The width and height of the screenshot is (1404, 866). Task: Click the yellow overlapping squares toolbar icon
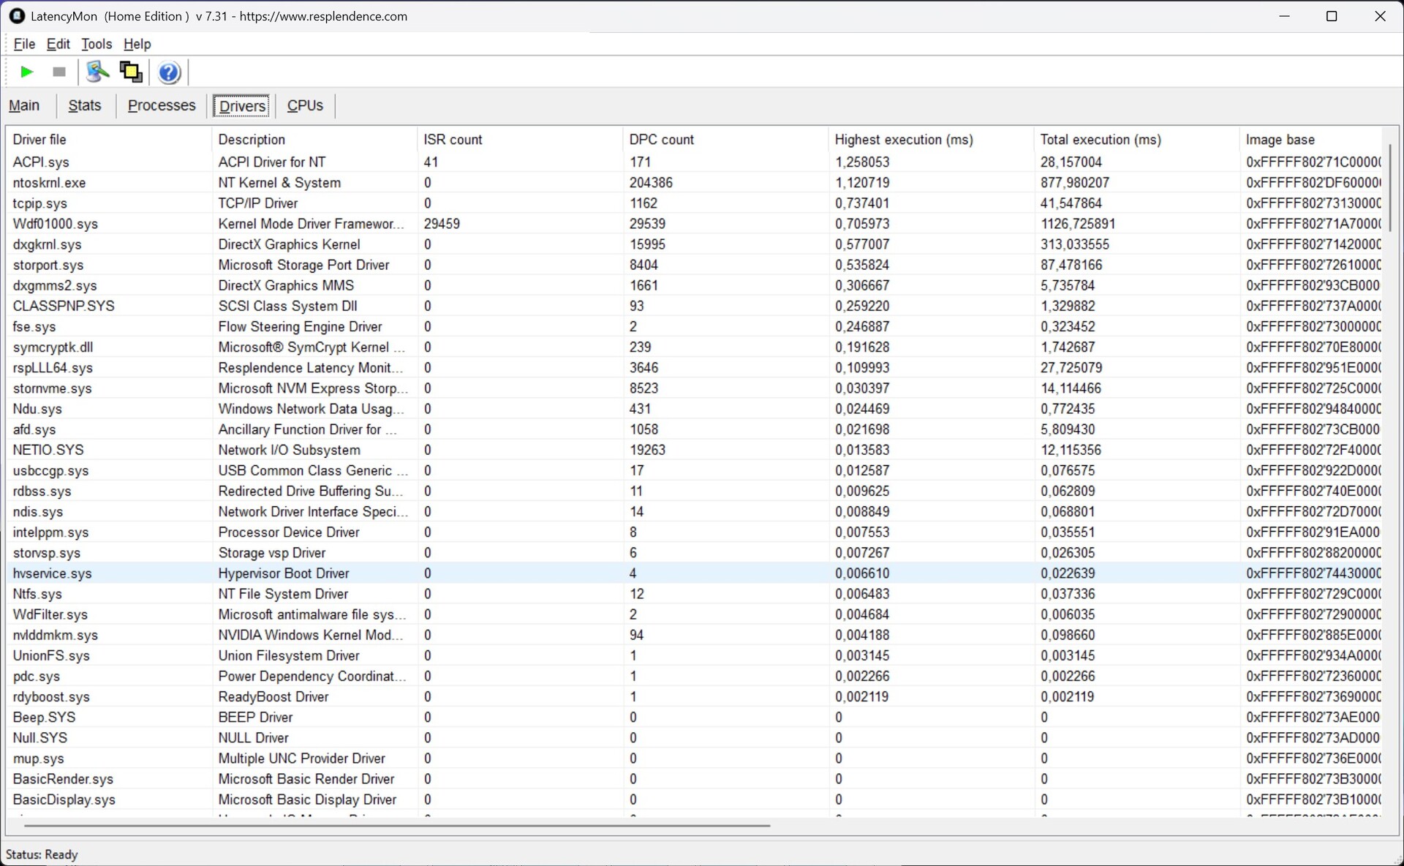point(131,72)
